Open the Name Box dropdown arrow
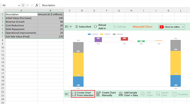This screenshot has height=107, width=190. click(19, 5)
